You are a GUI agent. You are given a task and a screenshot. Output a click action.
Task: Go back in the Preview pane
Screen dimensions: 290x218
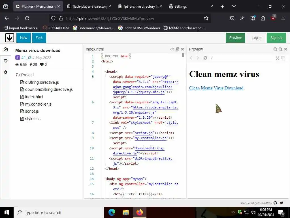coord(191,58)
